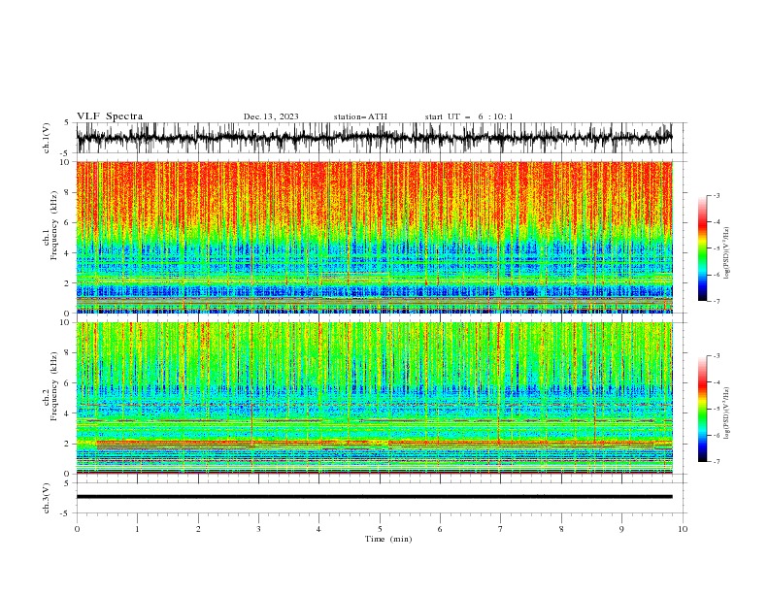Click the ch.2 log(PSD) color bar label
769x594 pixels.
727,412
